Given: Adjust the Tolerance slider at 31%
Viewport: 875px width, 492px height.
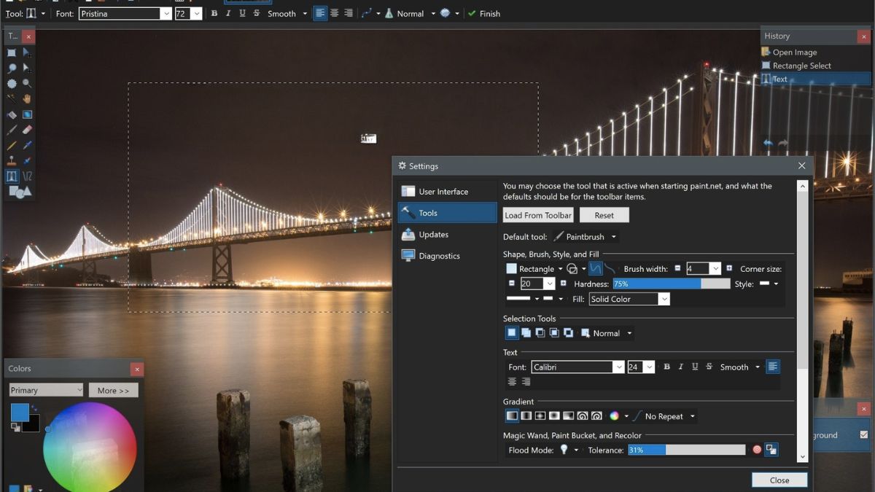Looking at the screenshot, I should (x=687, y=450).
